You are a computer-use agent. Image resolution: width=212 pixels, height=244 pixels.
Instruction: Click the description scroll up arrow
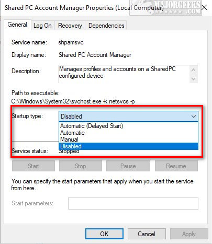click(x=194, y=70)
